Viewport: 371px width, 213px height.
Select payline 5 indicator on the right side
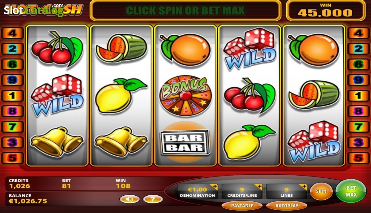tap(358, 158)
